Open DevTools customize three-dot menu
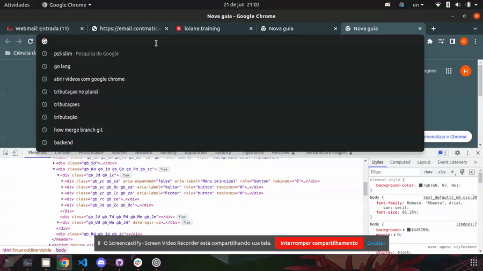483x271 pixels. [467, 153]
